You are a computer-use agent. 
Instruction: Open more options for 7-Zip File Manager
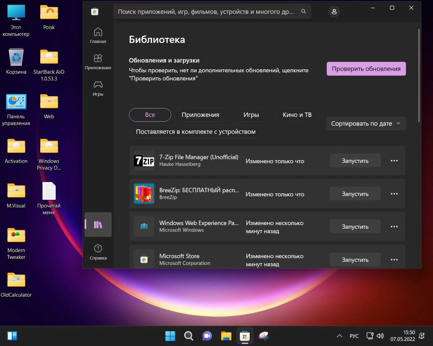point(394,161)
